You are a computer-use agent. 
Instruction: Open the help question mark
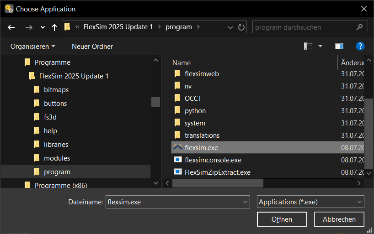tap(360, 46)
